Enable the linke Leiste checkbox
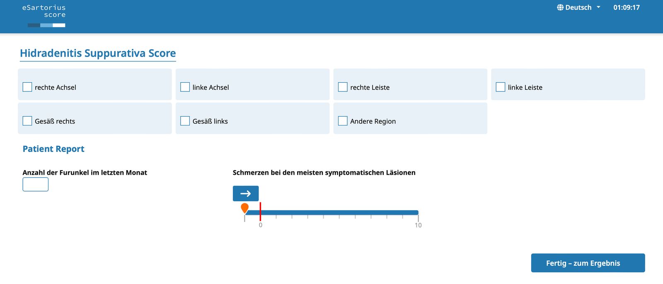663x284 pixels. click(x=501, y=87)
